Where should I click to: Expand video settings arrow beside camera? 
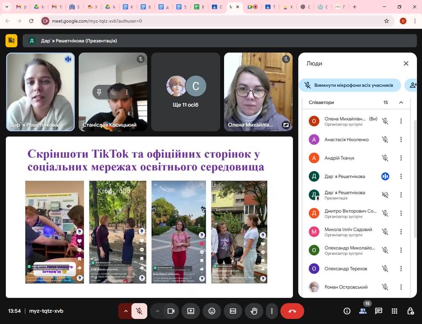pos(157,311)
